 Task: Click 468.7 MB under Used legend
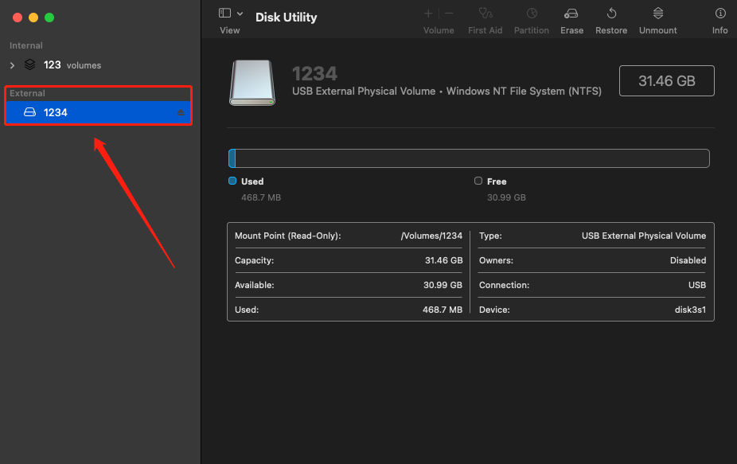pyautogui.click(x=261, y=197)
